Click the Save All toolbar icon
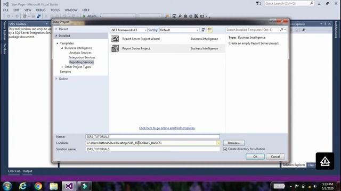341x191 pixels. [x=39, y=16]
